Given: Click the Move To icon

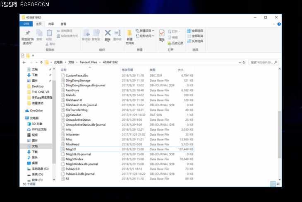Looking at the screenshot, I should tap(86, 33).
